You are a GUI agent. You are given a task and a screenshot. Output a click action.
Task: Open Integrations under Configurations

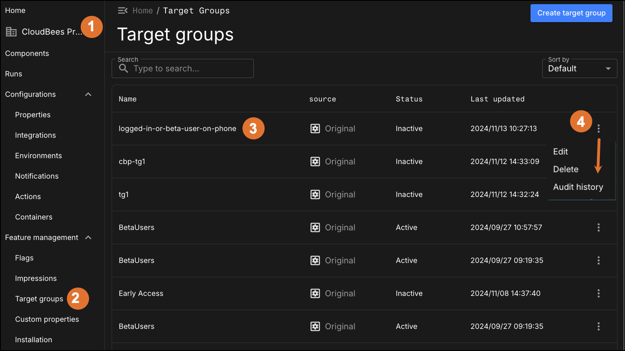36,135
